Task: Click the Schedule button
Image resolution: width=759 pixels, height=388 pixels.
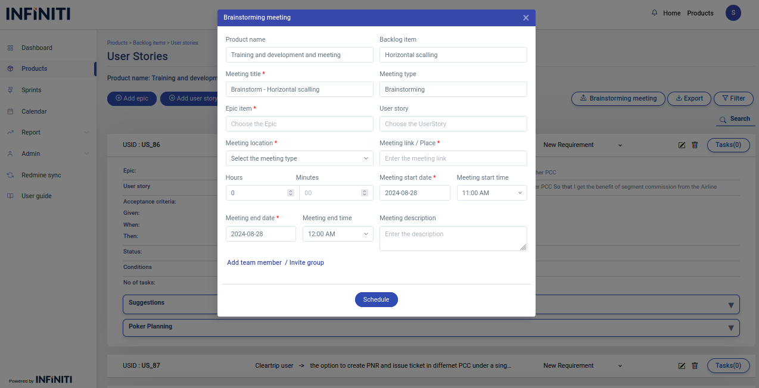Action: click(376, 299)
